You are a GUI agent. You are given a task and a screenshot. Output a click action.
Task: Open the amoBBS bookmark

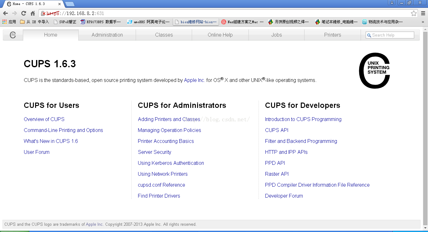pyautogui.click(x=149, y=22)
